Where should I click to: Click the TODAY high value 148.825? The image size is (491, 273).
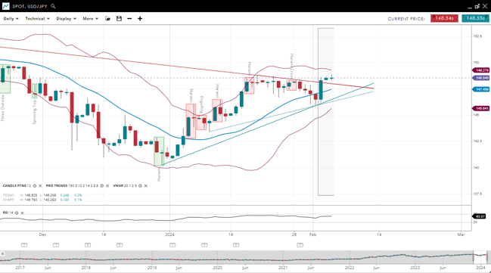30,195
